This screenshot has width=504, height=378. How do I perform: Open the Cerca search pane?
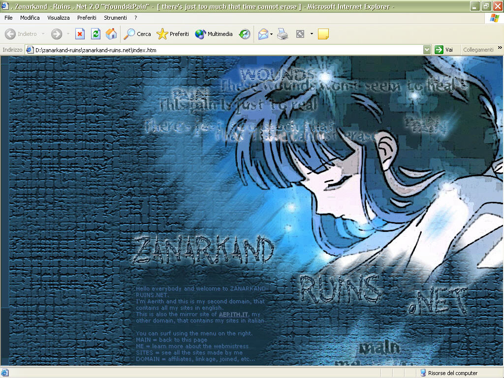click(137, 34)
